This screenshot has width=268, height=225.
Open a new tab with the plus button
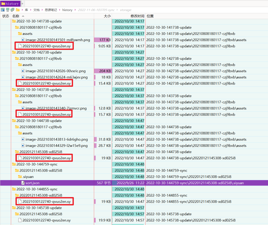click(x=22, y=4)
